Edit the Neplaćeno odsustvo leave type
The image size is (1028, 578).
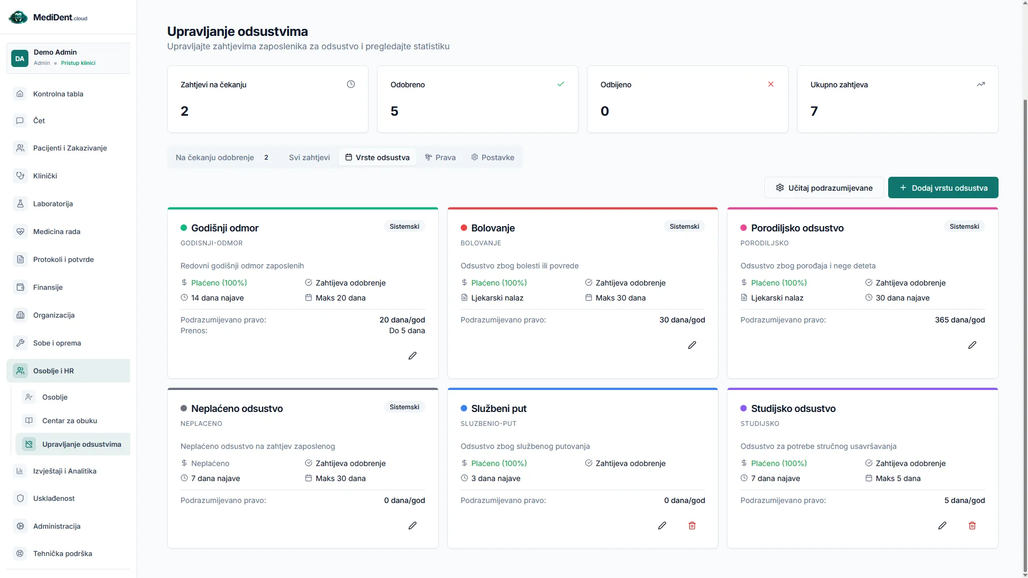click(x=412, y=526)
